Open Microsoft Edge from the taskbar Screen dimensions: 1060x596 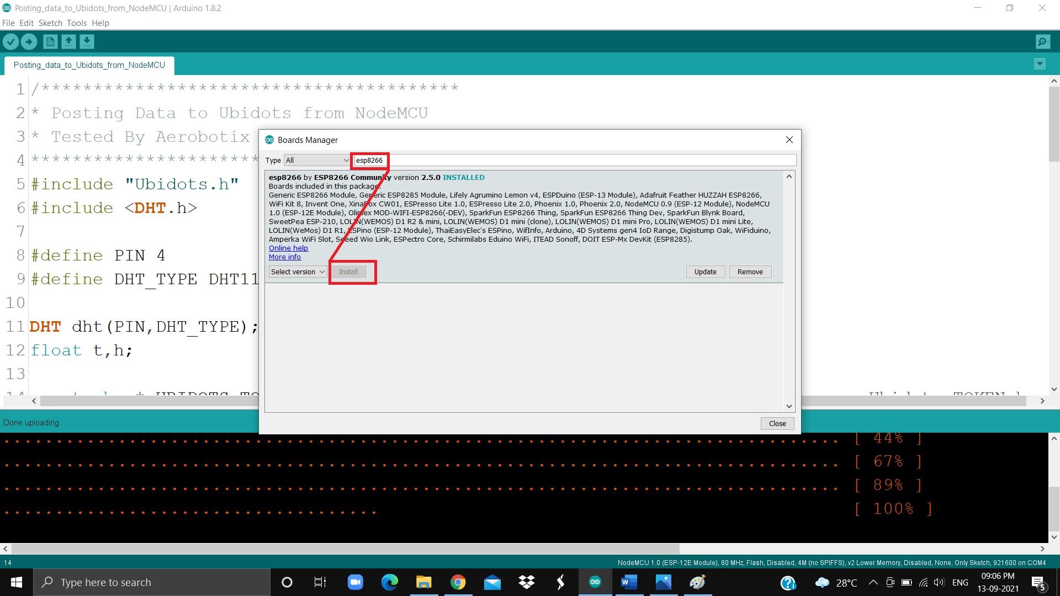point(389,582)
